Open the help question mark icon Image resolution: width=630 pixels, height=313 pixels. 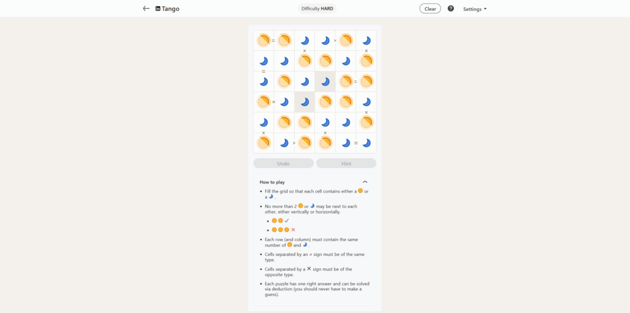pyautogui.click(x=450, y=9)
